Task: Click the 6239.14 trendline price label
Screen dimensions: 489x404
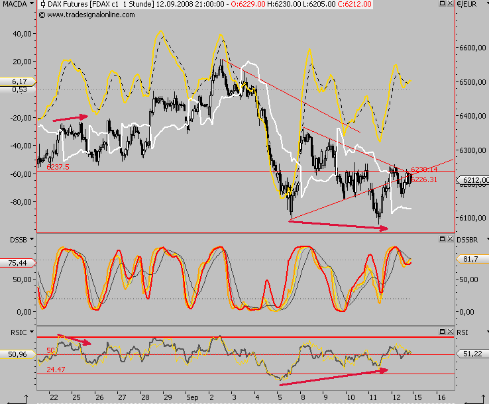Action: pos(424,170)
